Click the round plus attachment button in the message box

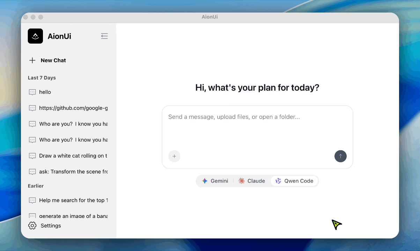[174, 156]
